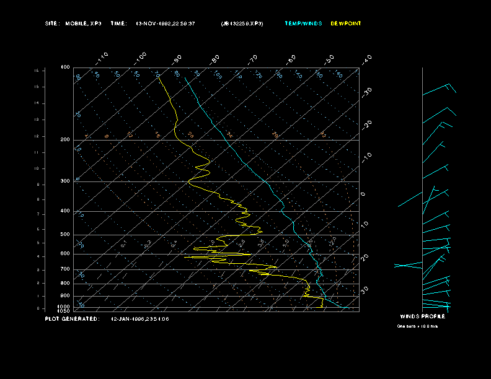The image size is (491, 379).
Task: Click the 100 pressure level label
Action: tap(65, 68)
